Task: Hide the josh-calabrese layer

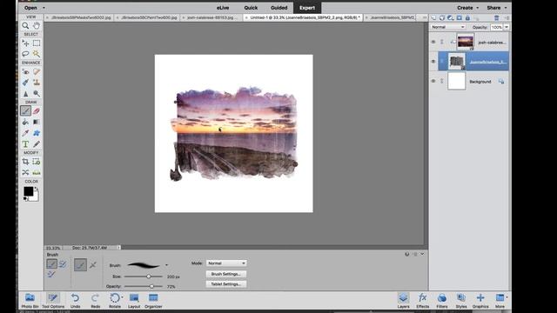Action: 433,42
